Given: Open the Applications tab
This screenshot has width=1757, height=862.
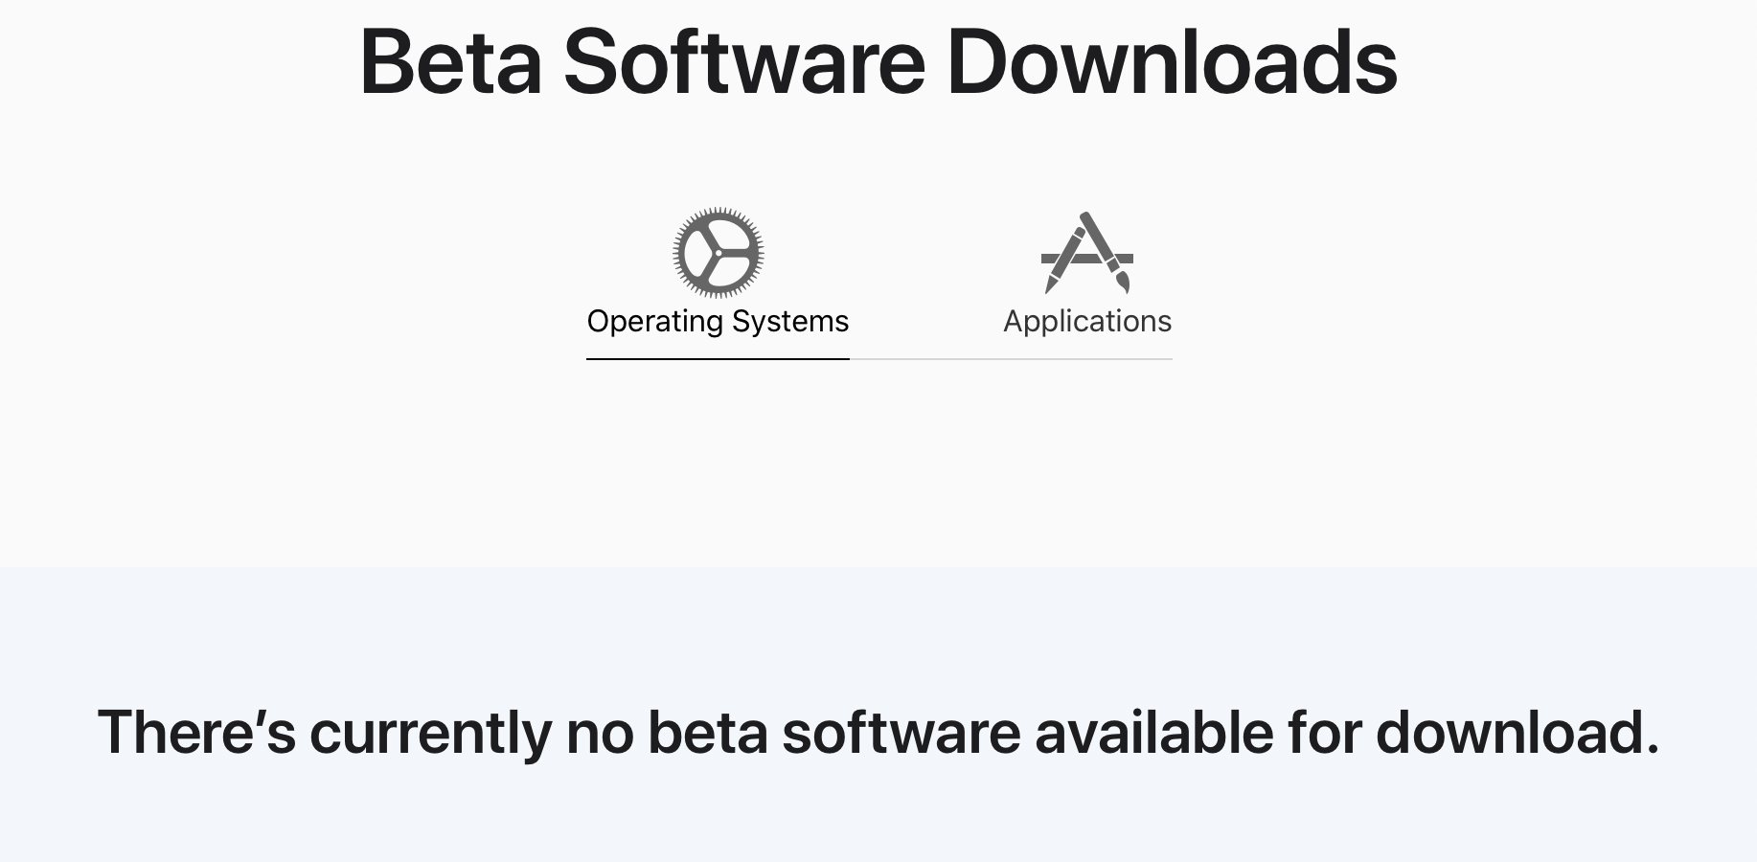Looking at the screenshot, I should coord(1087,321).
